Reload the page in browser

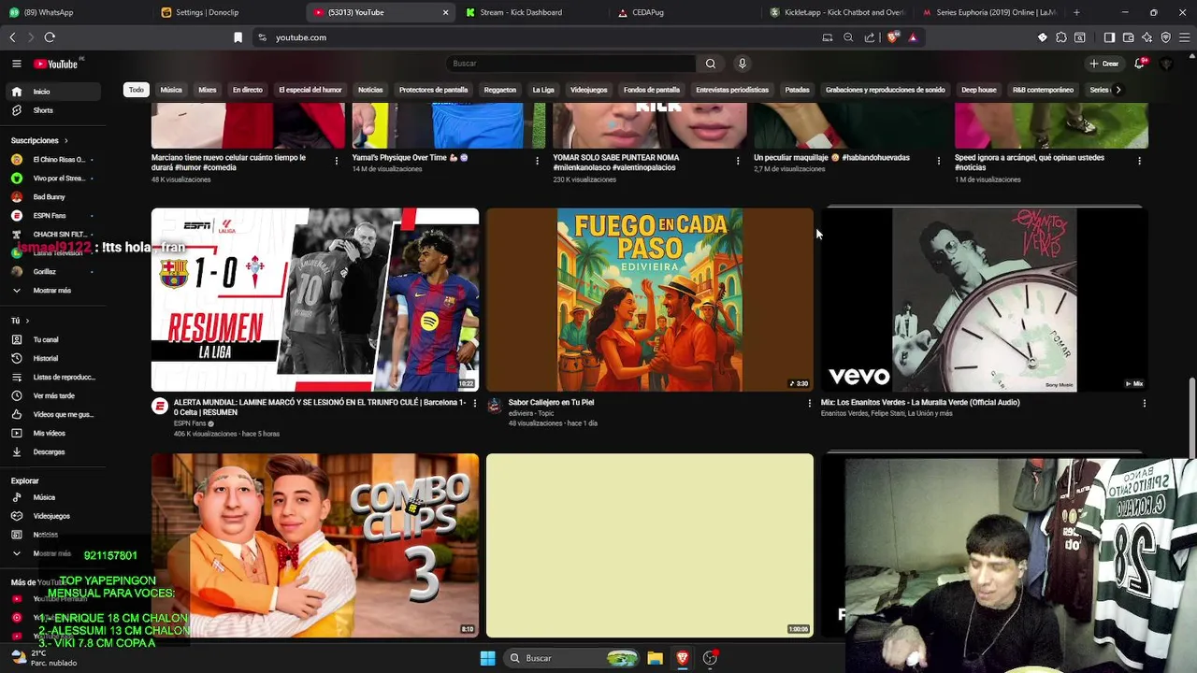pos(50,37)
